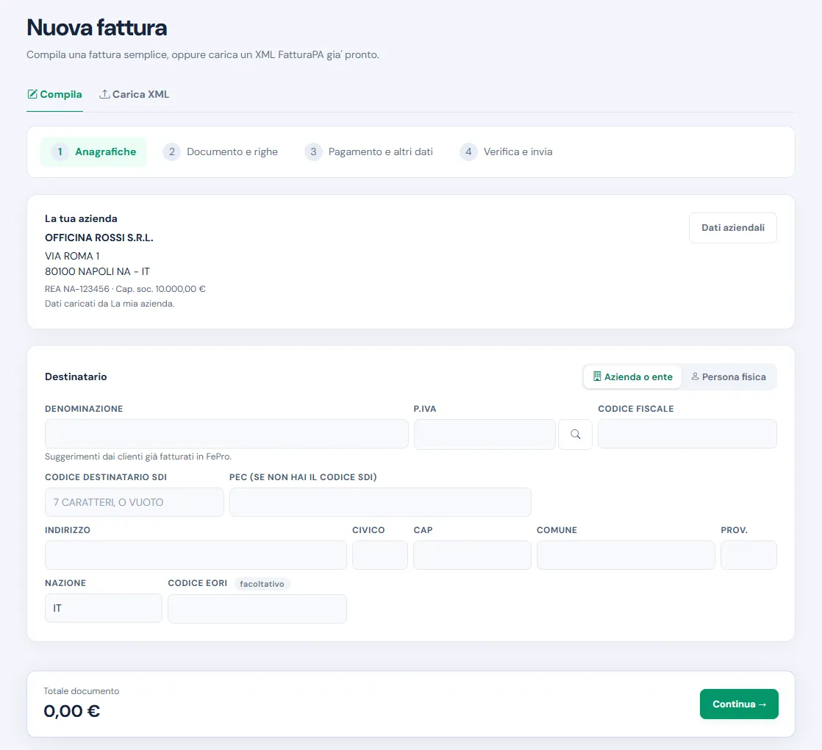Click the 80100 NAPOLI NA - IT line

pos(98,271)
